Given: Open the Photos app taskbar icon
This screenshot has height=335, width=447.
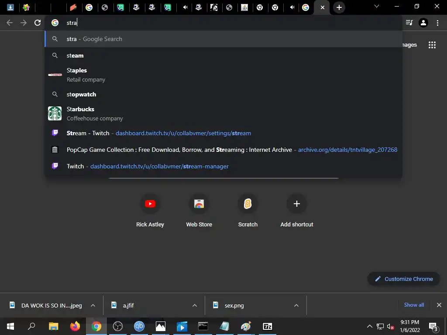Looking at the screenshot, I should (x=161, y=326).
